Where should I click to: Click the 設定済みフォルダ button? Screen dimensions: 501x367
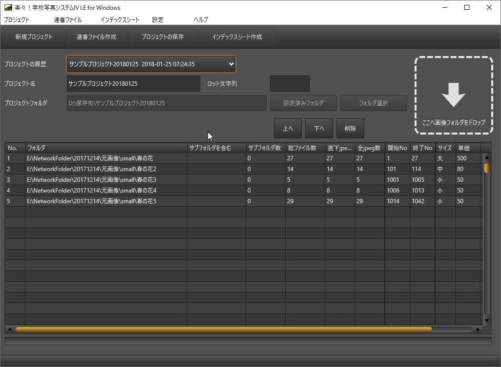point(303,103)
